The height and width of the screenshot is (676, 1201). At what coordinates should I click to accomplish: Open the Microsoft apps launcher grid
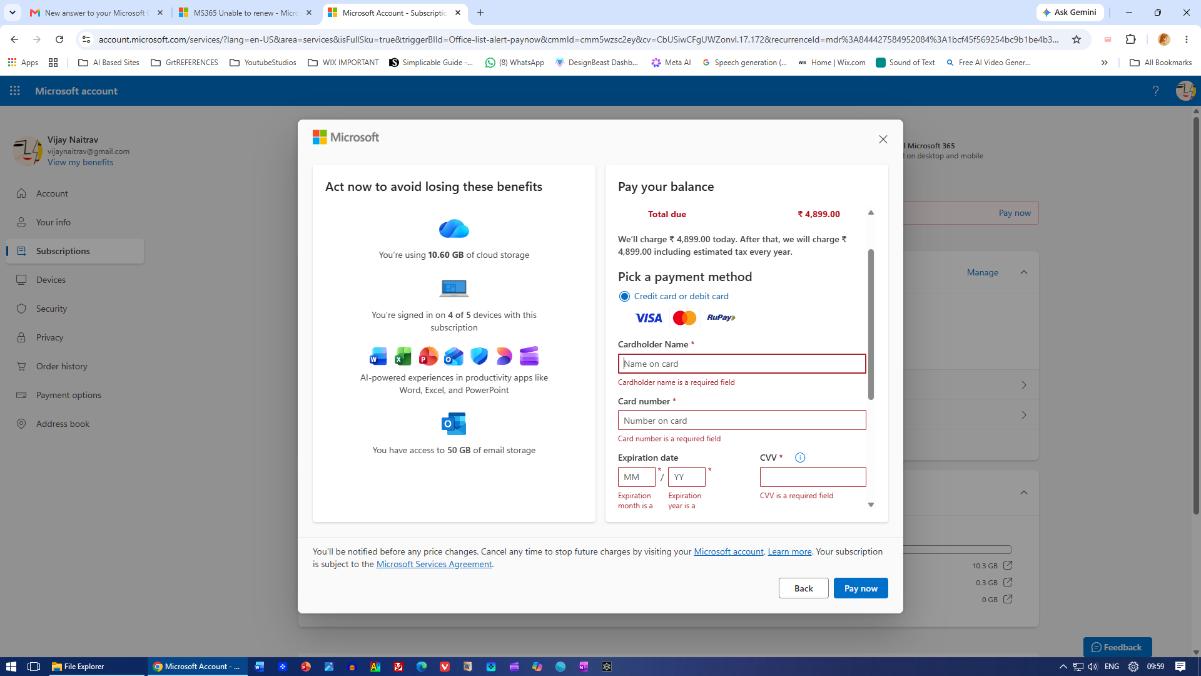coord(15,91)
